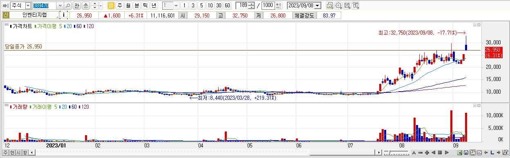Screen dimensions: 510x158
Task: Expand the 주식 market type dropdown
Action: click(28, 6)
